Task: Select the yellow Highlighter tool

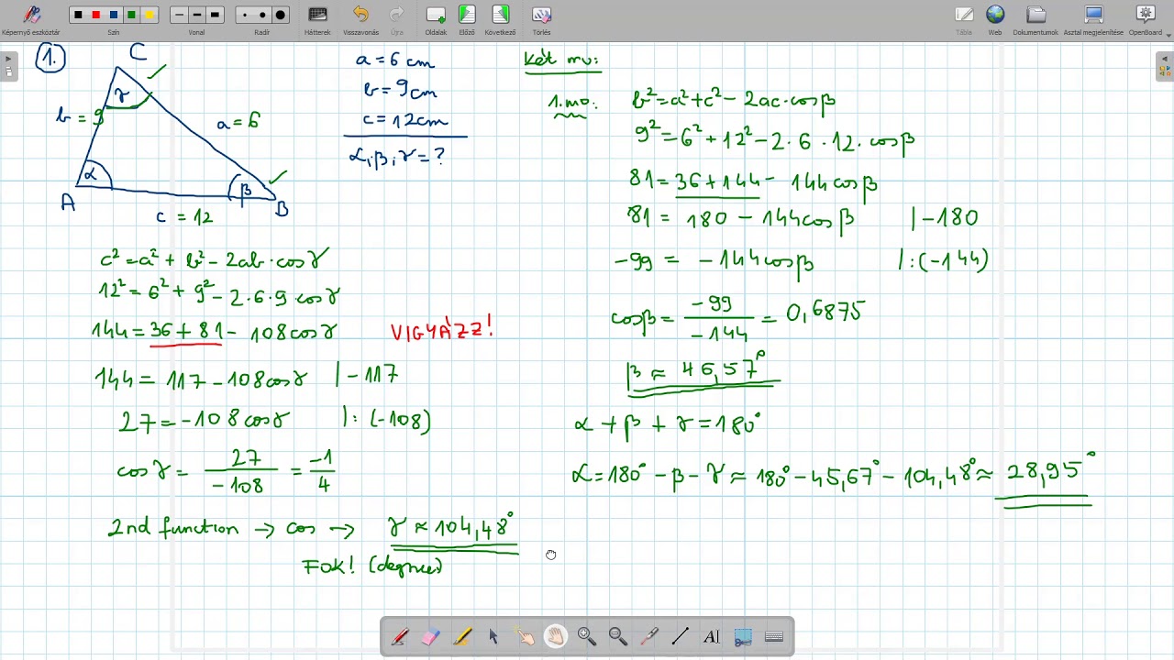Action: tap(462, 637)
